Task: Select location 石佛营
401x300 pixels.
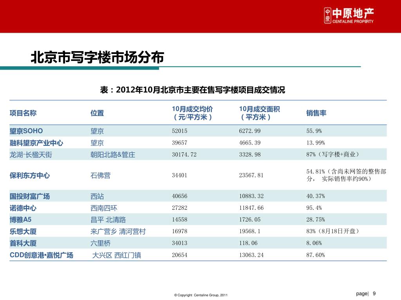Action: [101, 175]
